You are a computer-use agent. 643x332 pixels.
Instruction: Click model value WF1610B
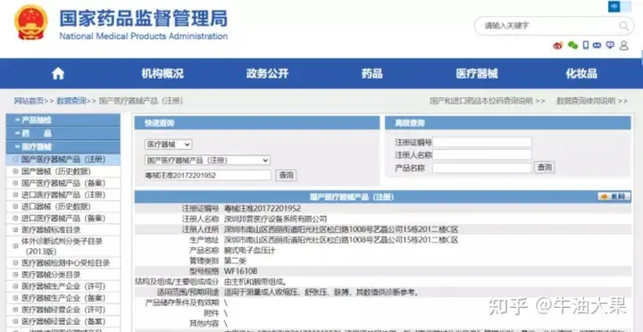pos(240,271)
